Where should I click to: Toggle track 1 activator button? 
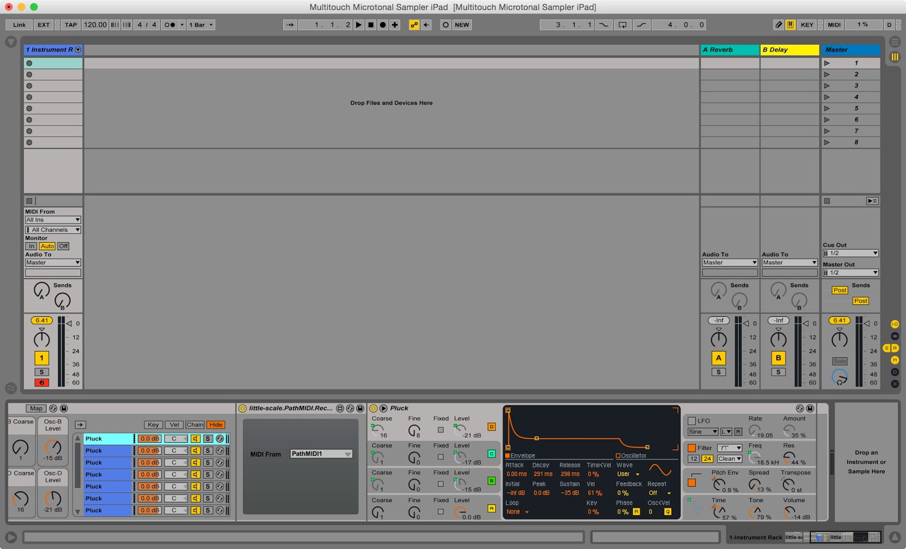[x=42, y=358]
